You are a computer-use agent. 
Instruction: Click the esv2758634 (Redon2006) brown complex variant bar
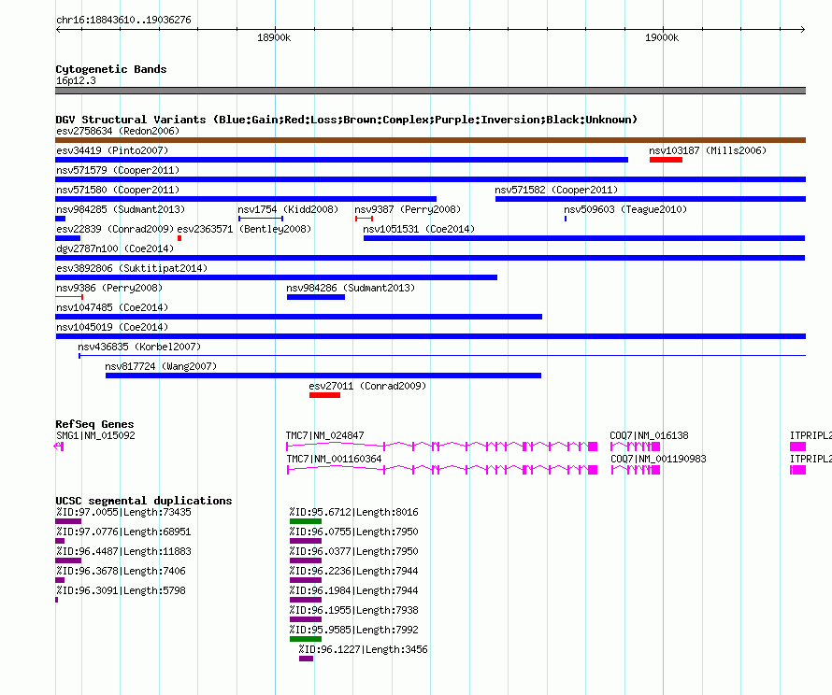point(430,140)
